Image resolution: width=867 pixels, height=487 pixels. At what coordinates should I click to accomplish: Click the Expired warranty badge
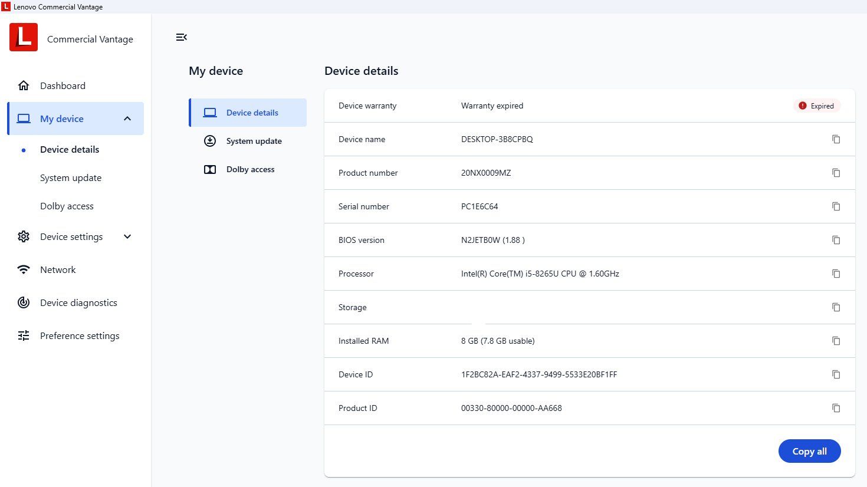click(816, 106)
